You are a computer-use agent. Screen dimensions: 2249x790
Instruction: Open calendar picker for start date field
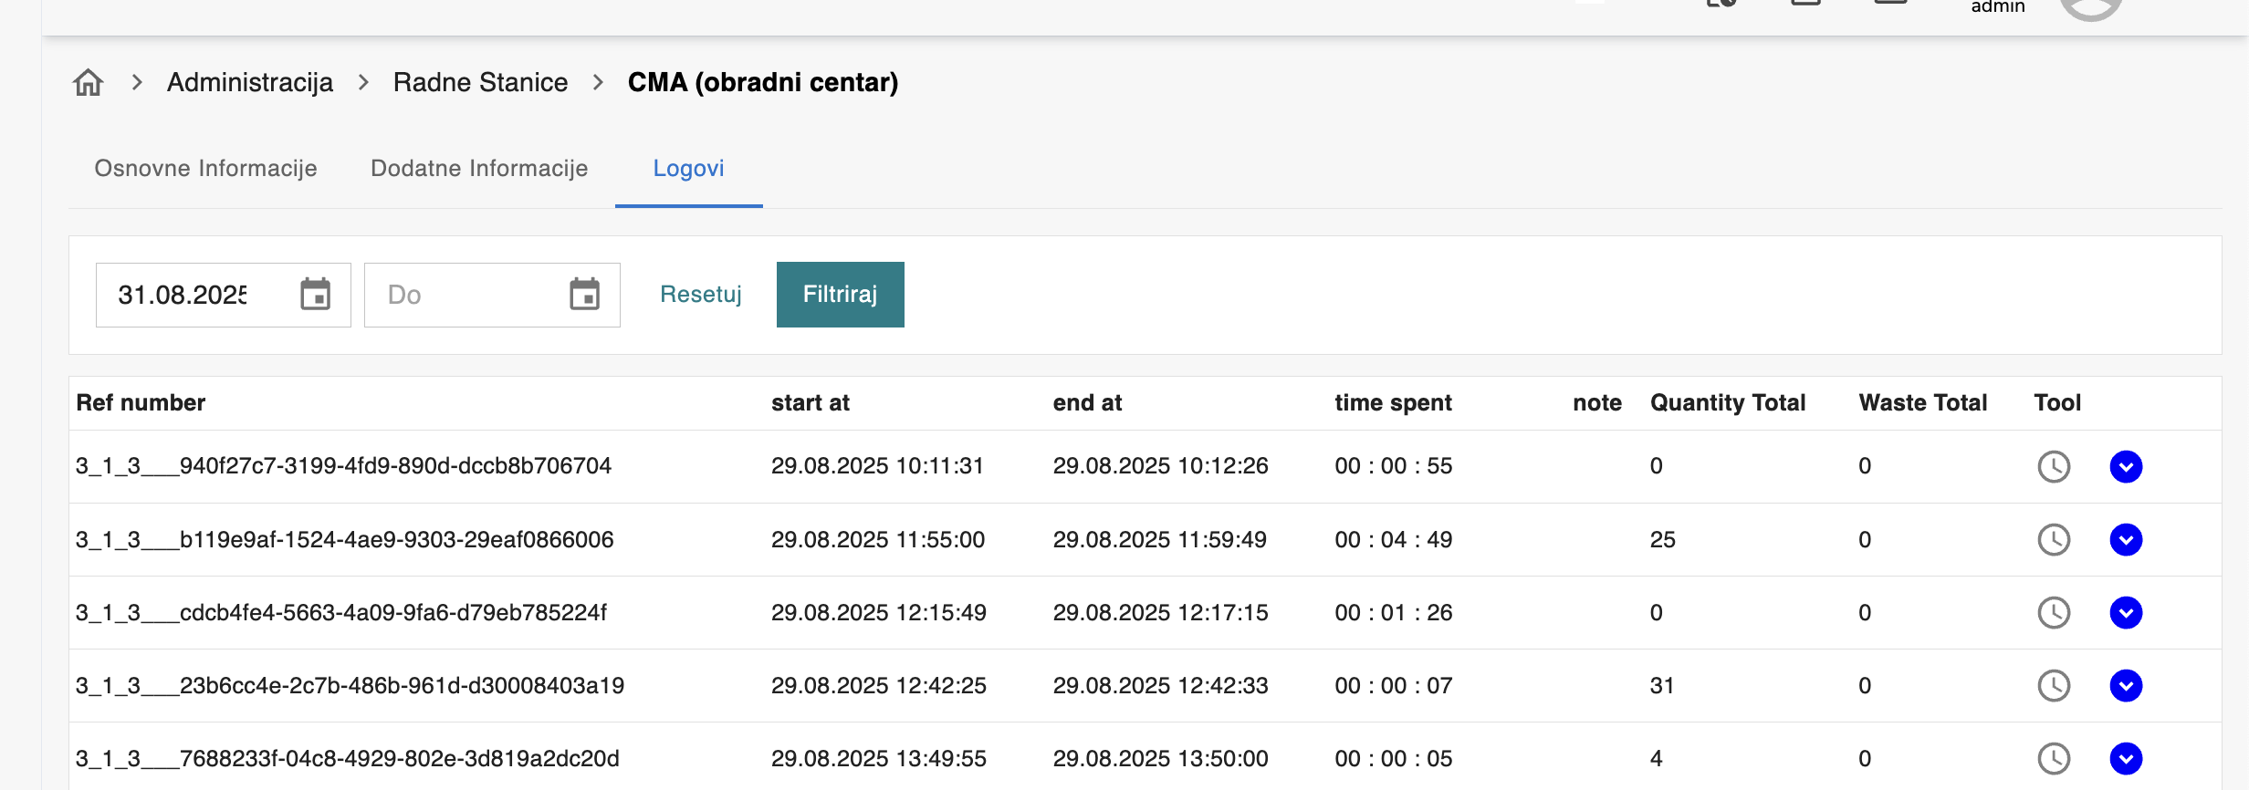315,295
